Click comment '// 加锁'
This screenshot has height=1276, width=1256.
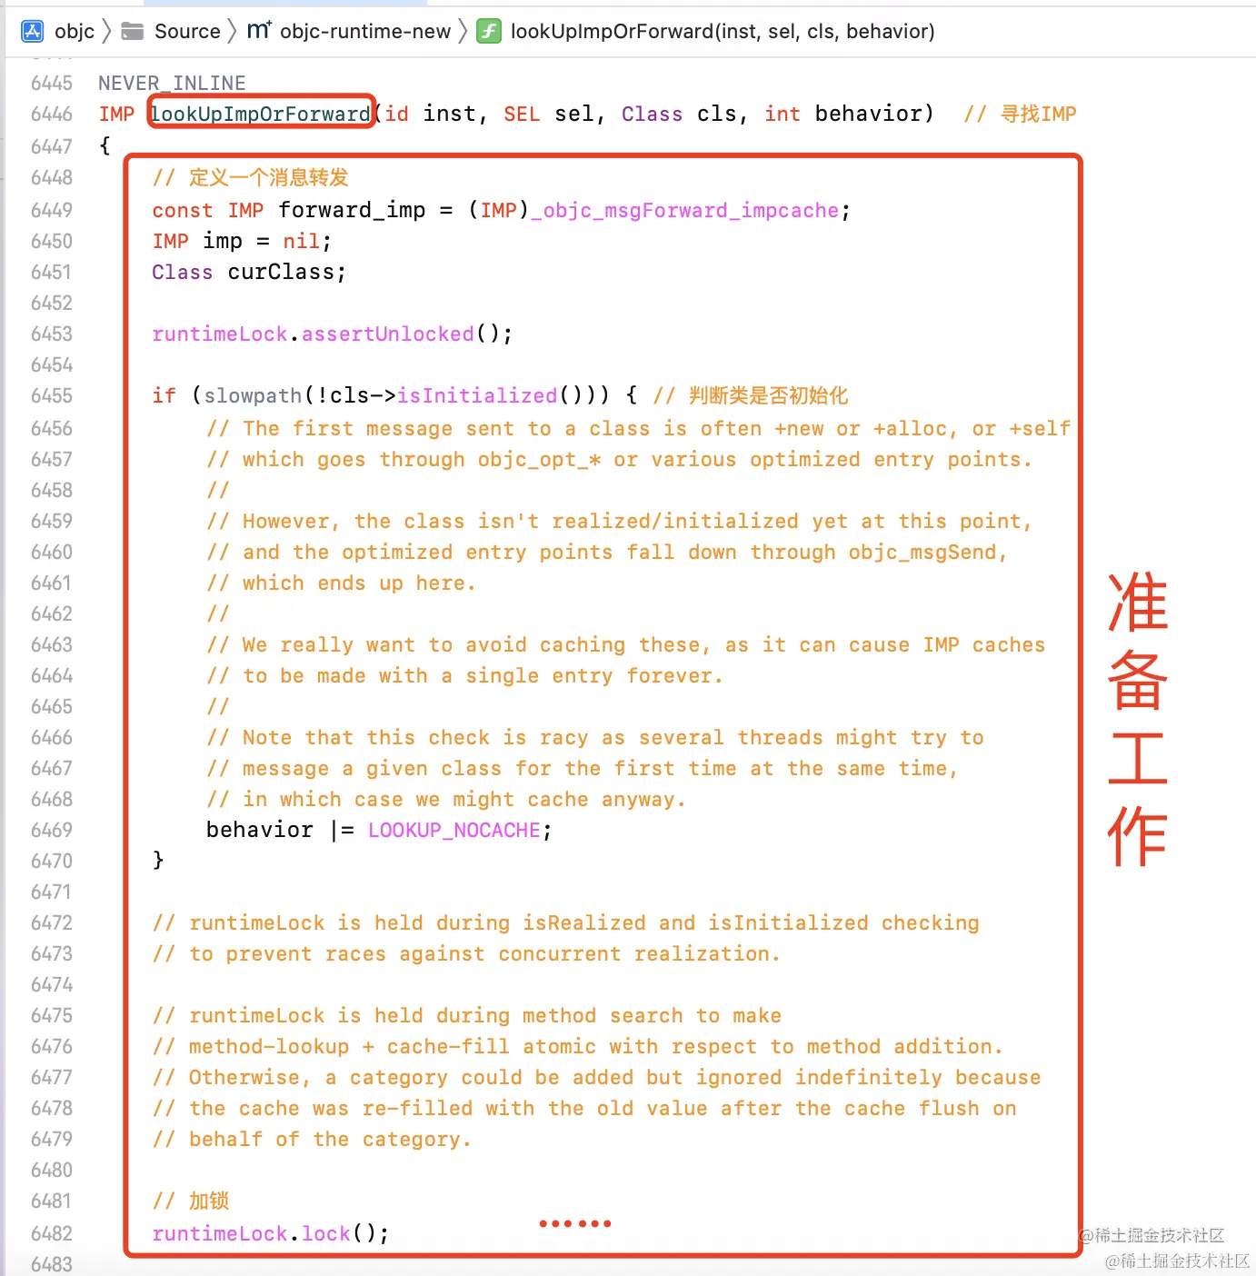pos(191,1201)
